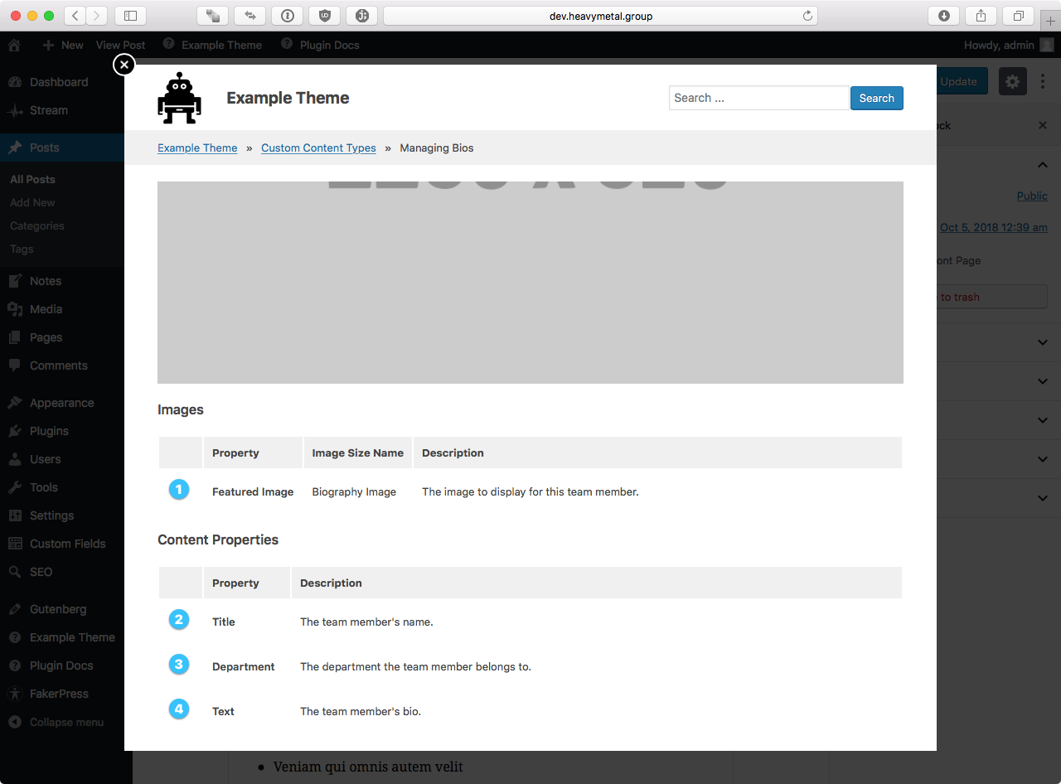The height and width of the screenshot is (784, 1061).
Task: Open Safari share icon
Action: click(x=981, y=16)
